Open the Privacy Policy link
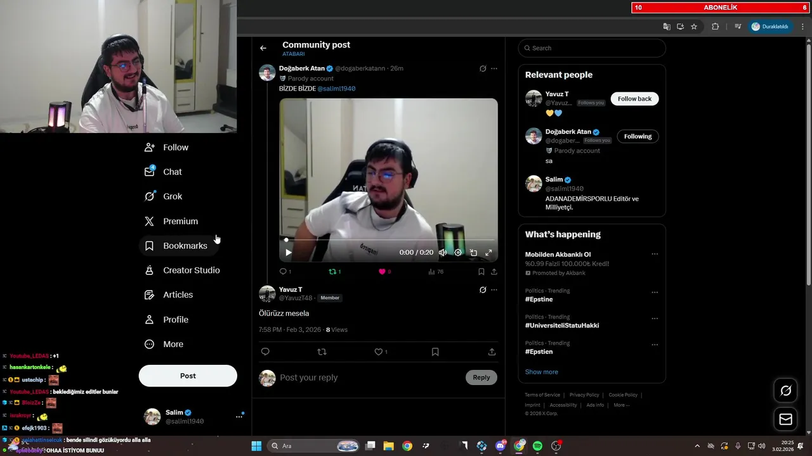The height and width of the screenshot is (456, 812). pos(584,395)
